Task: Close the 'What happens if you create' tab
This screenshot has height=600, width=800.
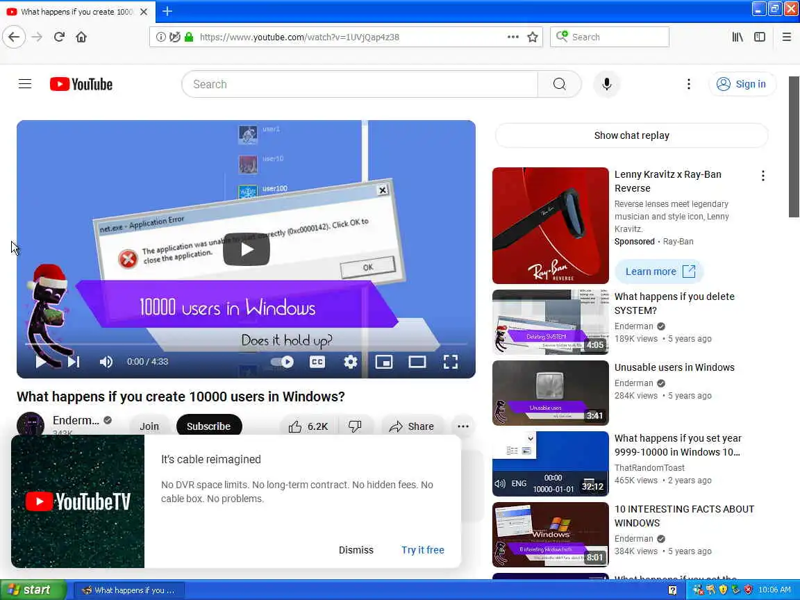Action: point(144,11)
